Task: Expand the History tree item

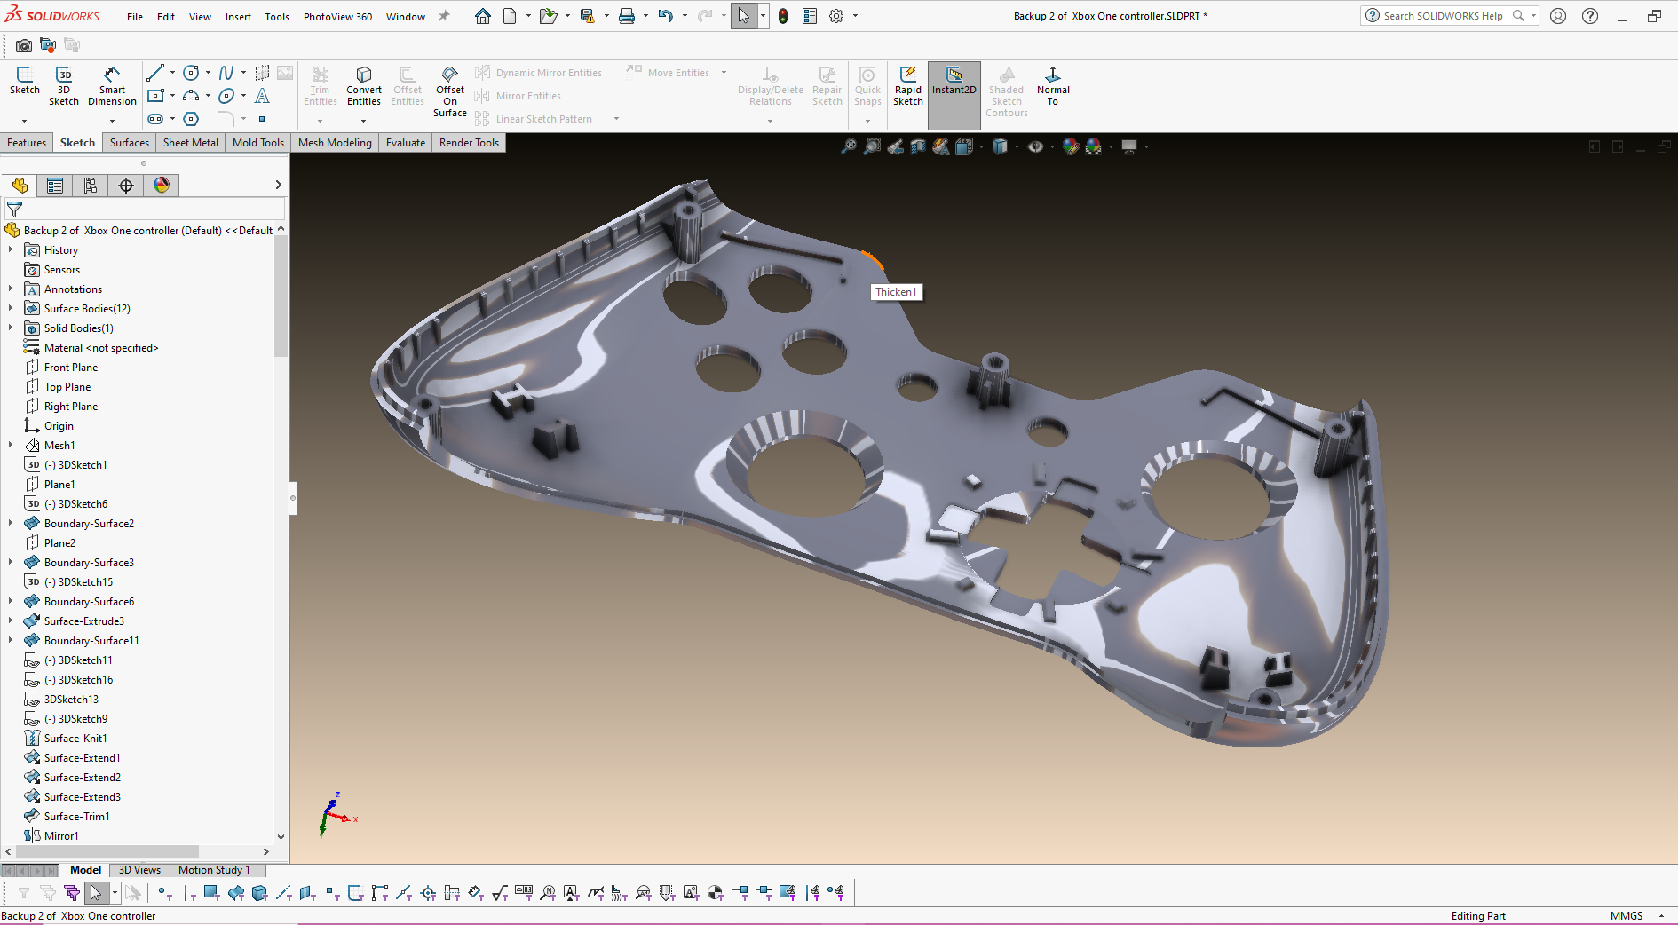Action: 11,250
